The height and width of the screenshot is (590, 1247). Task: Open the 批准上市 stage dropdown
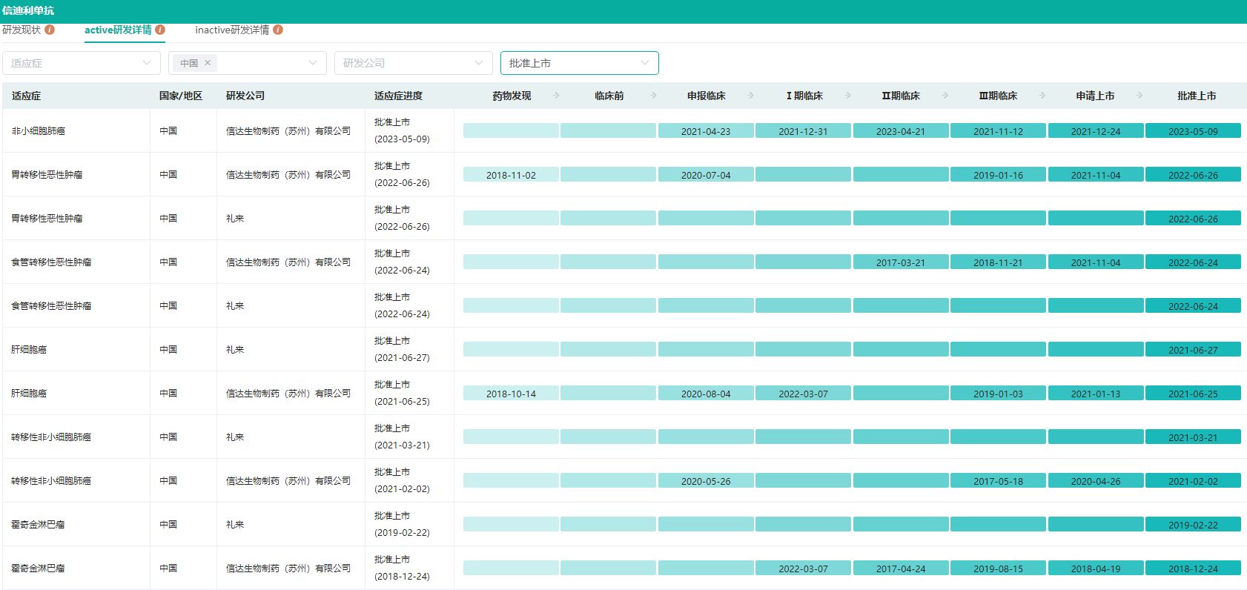tap(580, 63)
